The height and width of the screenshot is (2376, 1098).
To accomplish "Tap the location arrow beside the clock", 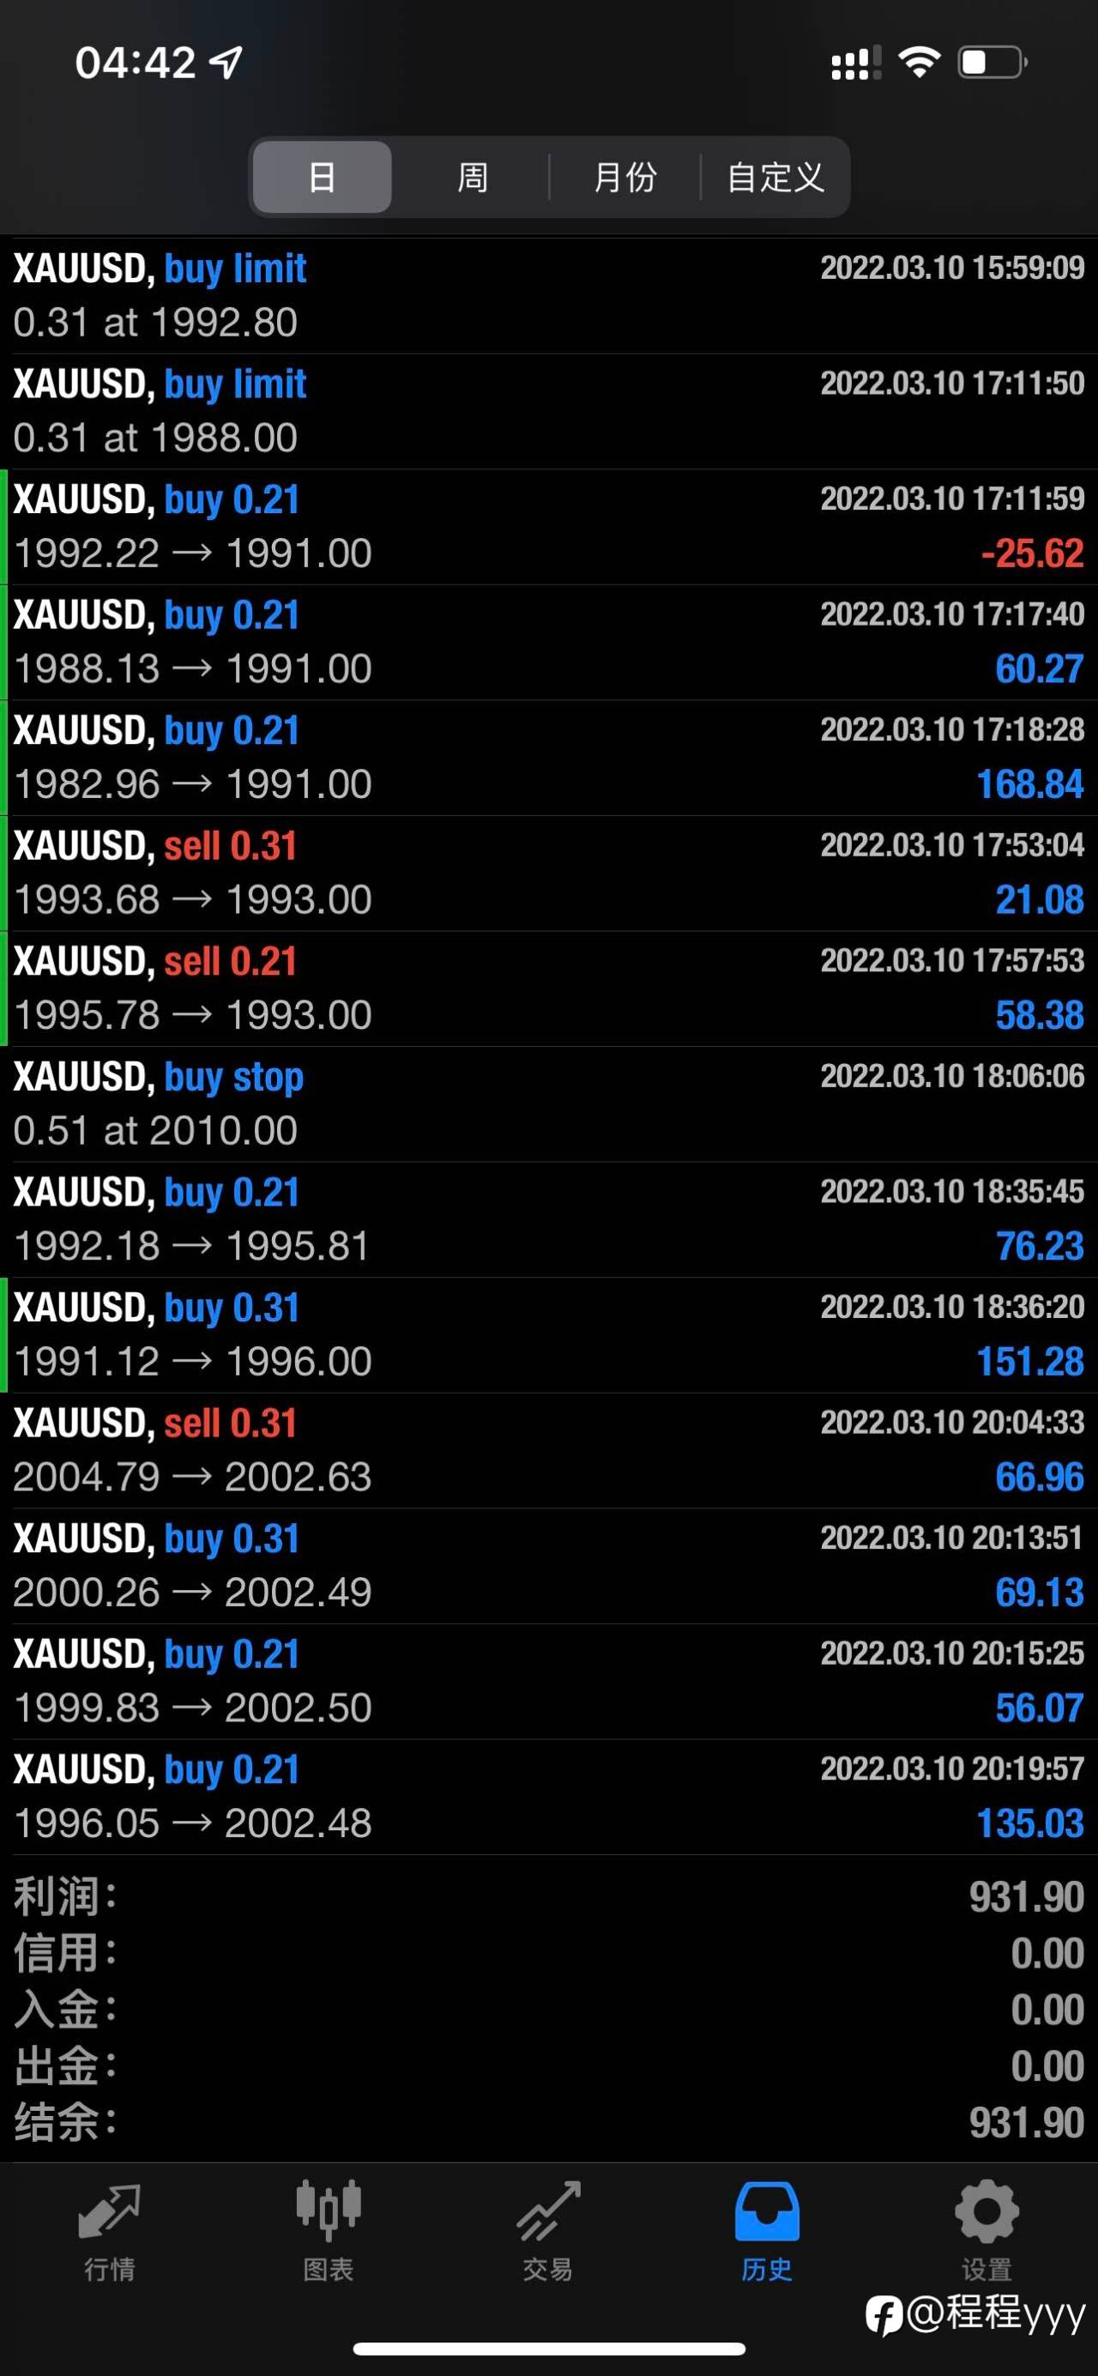I will (226, 63).
